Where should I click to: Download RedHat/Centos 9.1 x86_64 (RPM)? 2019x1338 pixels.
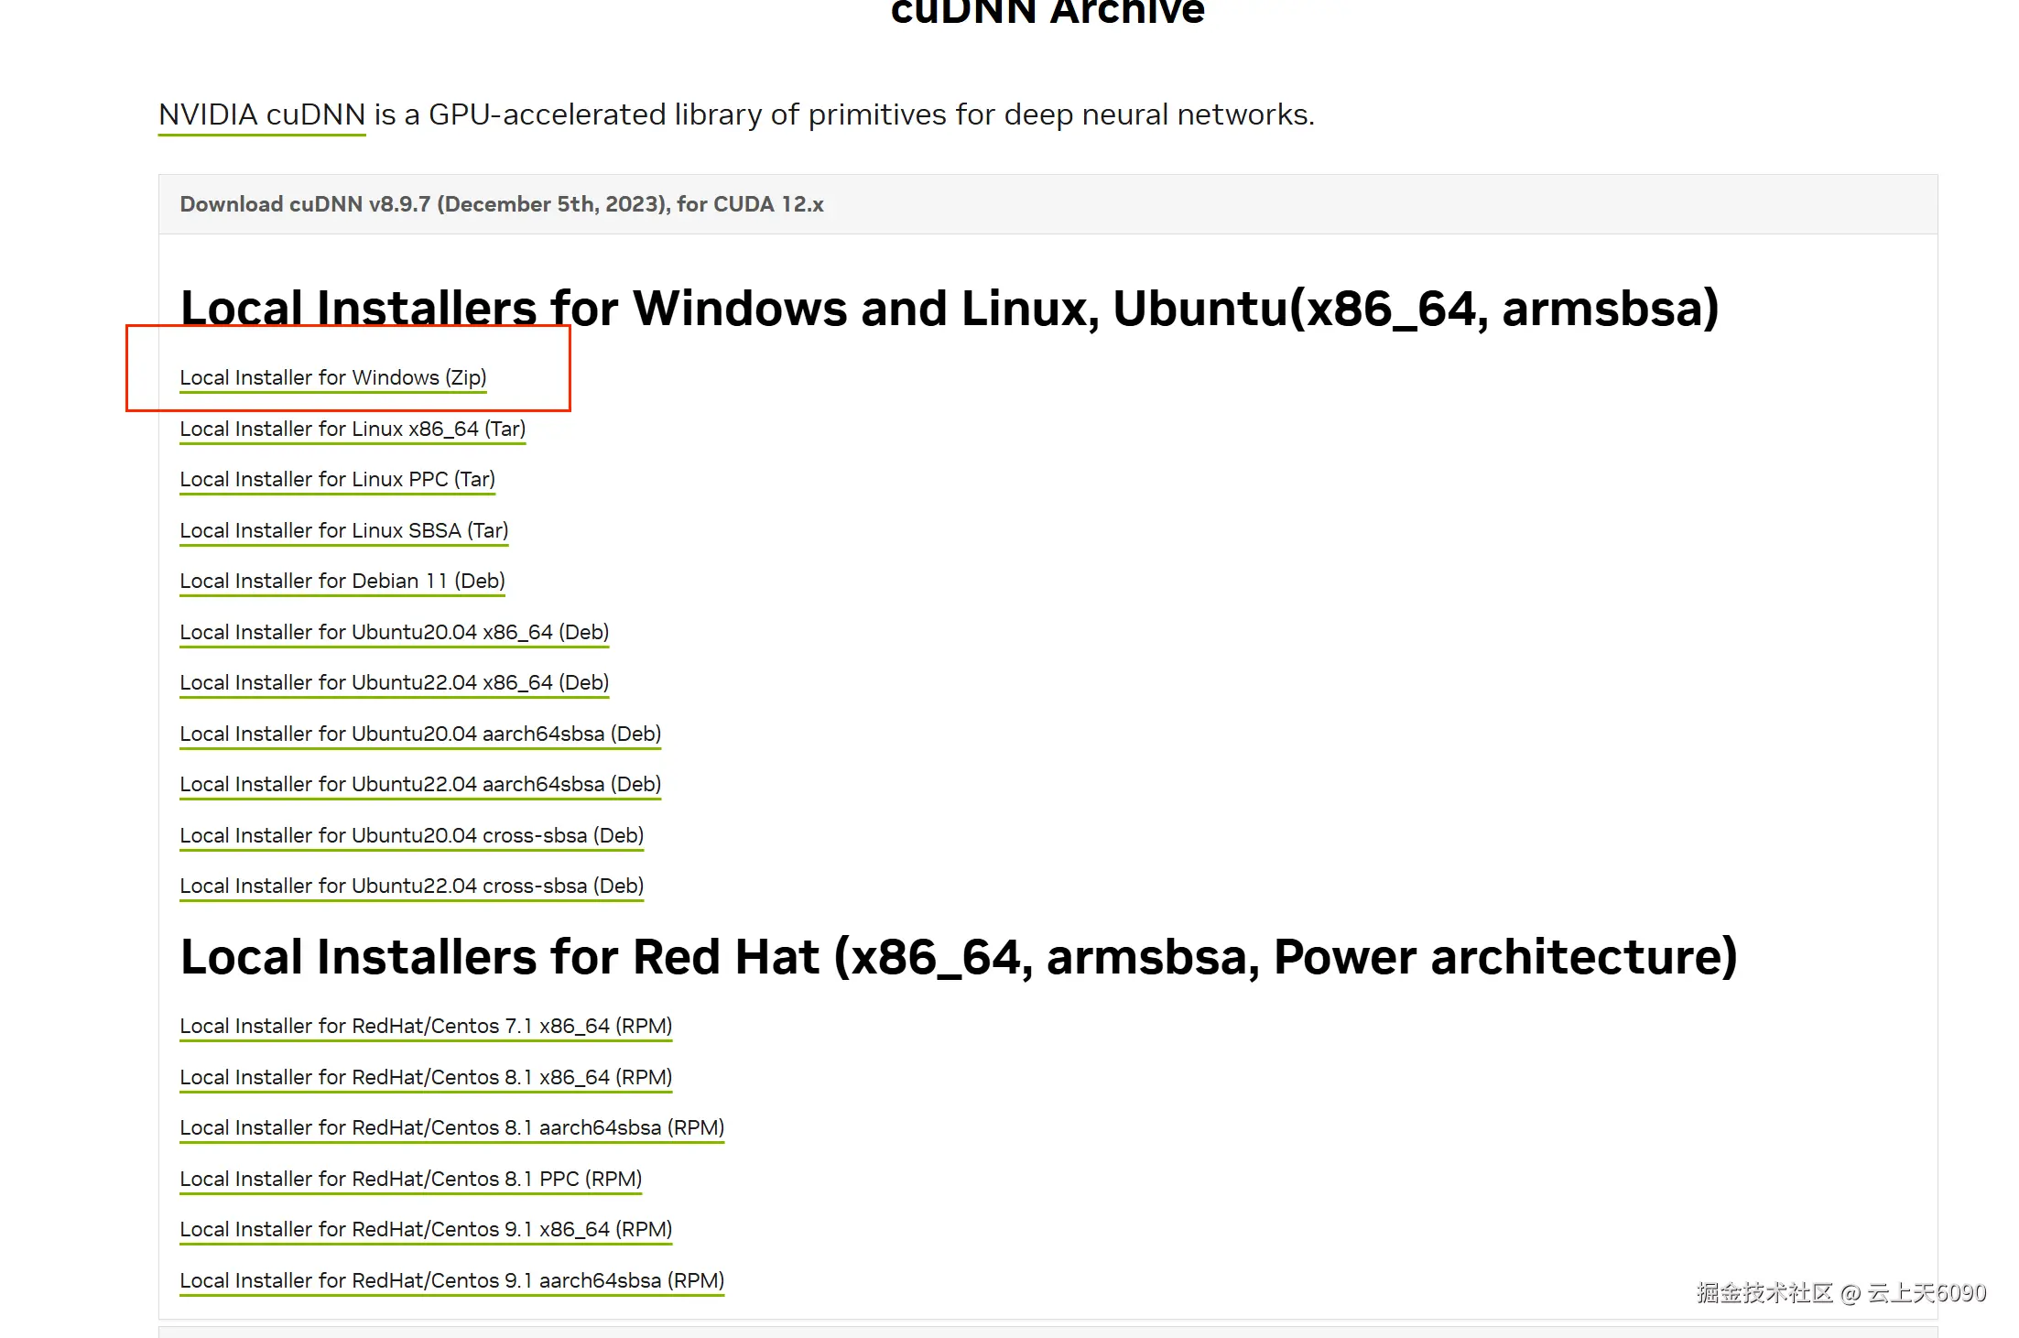coord(426,1230)
